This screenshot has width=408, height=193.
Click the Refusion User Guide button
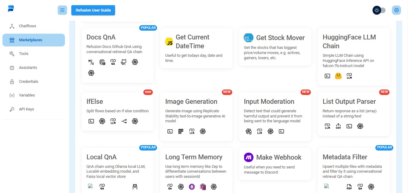[93, 10]
